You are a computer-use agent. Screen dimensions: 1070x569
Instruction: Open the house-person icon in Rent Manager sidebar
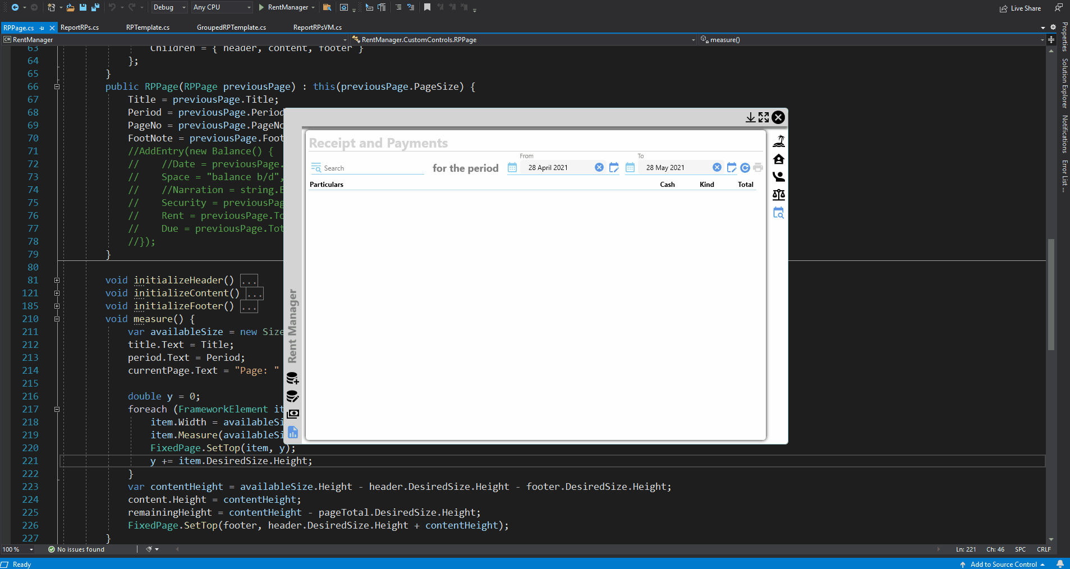(x=779, y=159)
